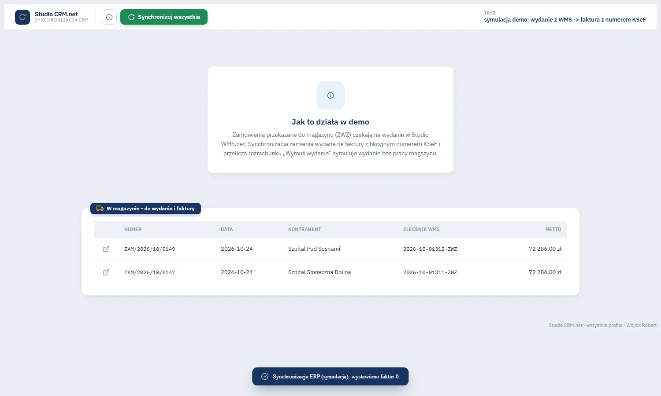Select order number ZAM/2026/10/0147
The width and height of the screenshot is (661, 396).
tap(149, 272)
